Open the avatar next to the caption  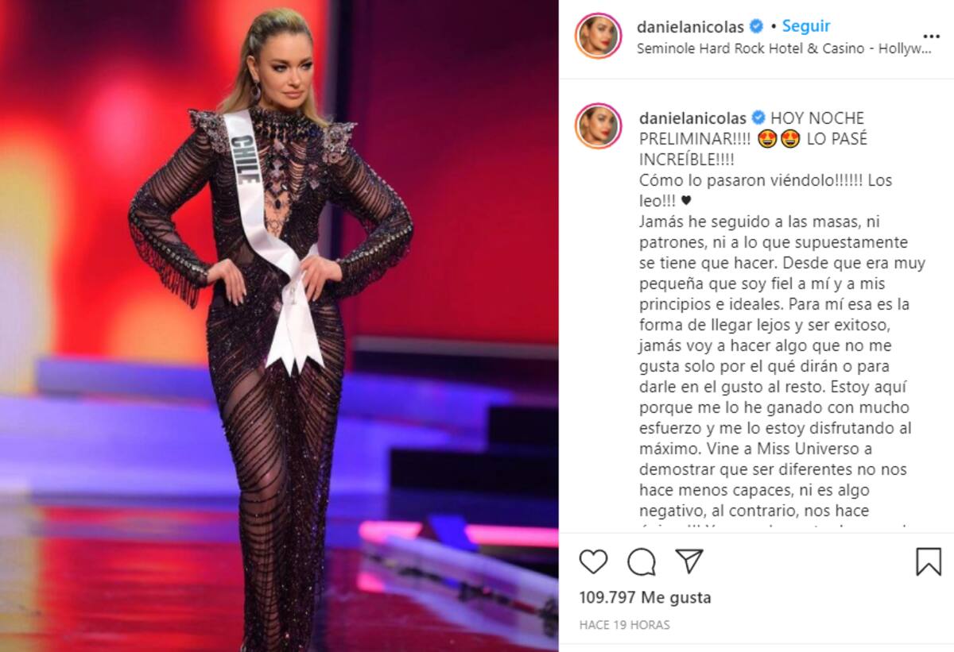tap(599, 125)
